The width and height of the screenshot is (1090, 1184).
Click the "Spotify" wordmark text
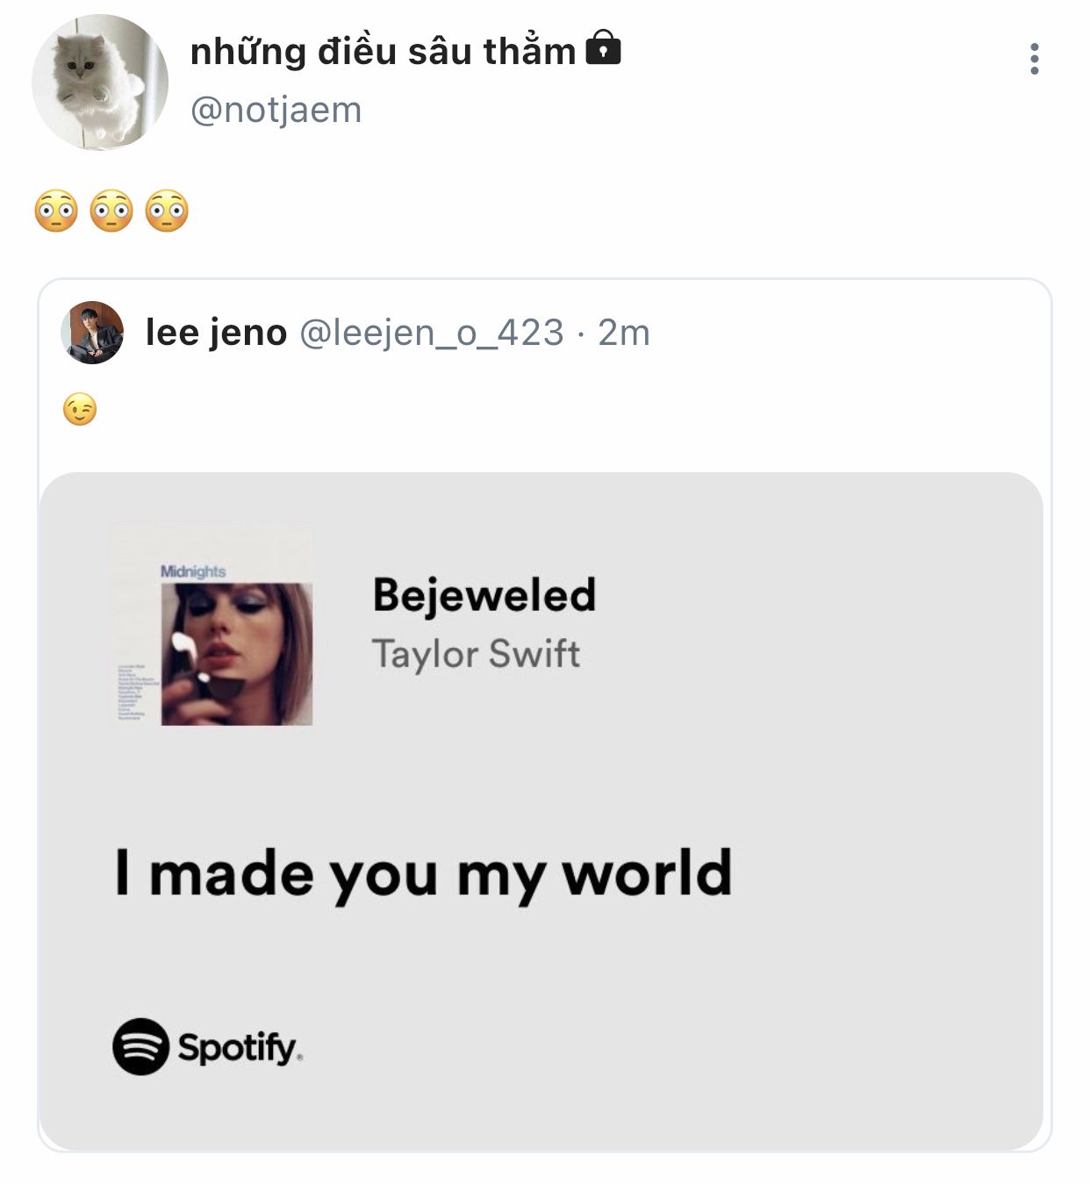[239, 1047]
